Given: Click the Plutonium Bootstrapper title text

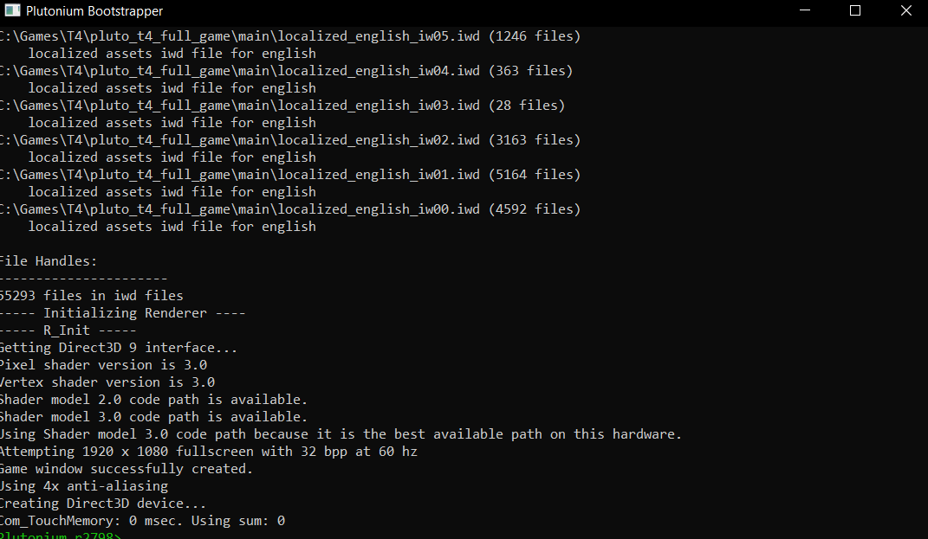Looking at the screenshot, I should point(94,11).
